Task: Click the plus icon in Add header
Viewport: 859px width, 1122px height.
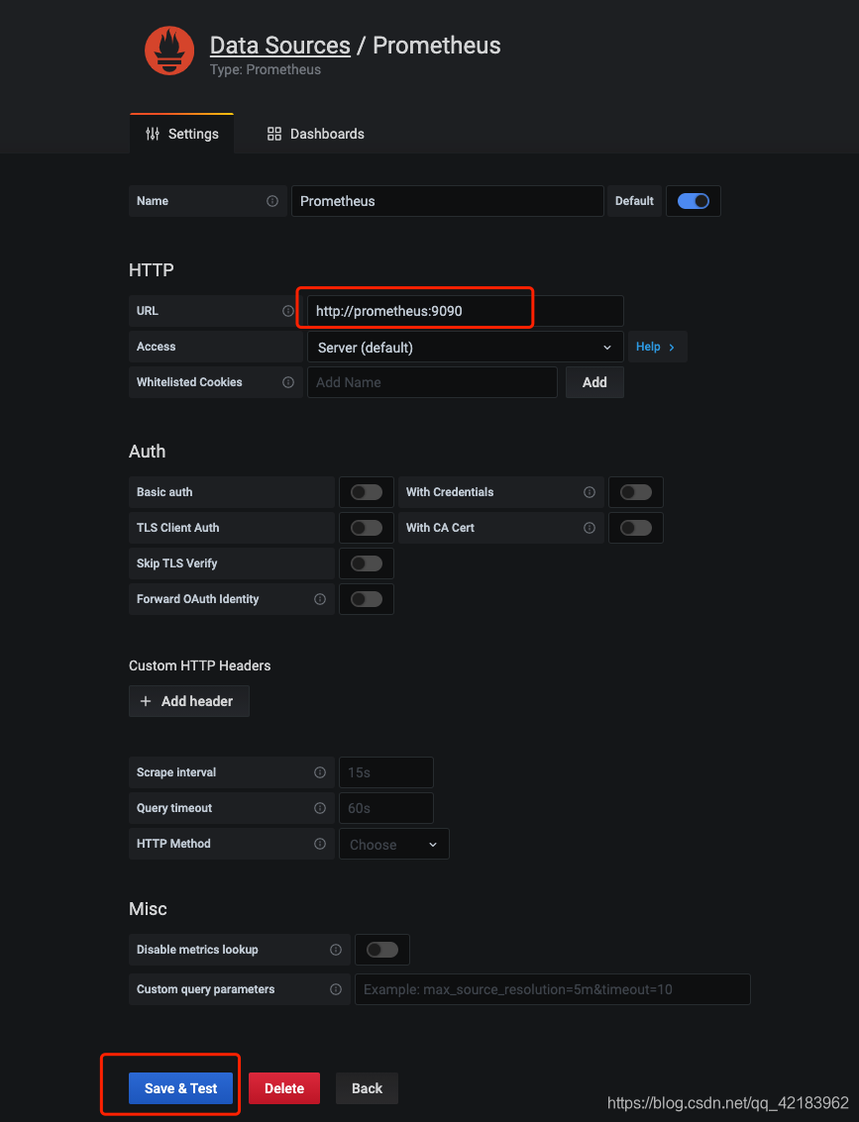Action: pyautogui.click(x=146, y=701)
